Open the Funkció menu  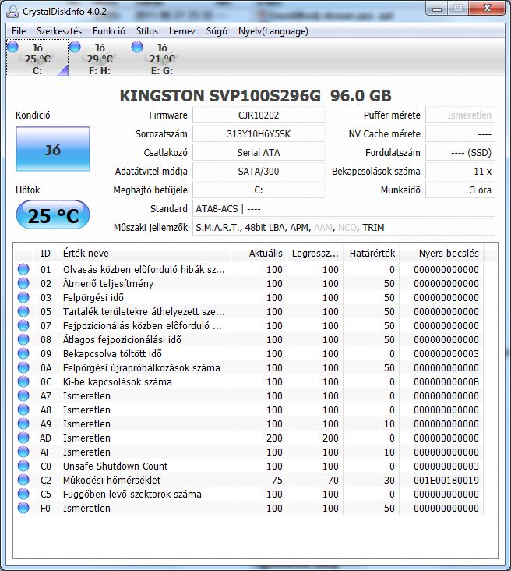(x=109, y=31)
